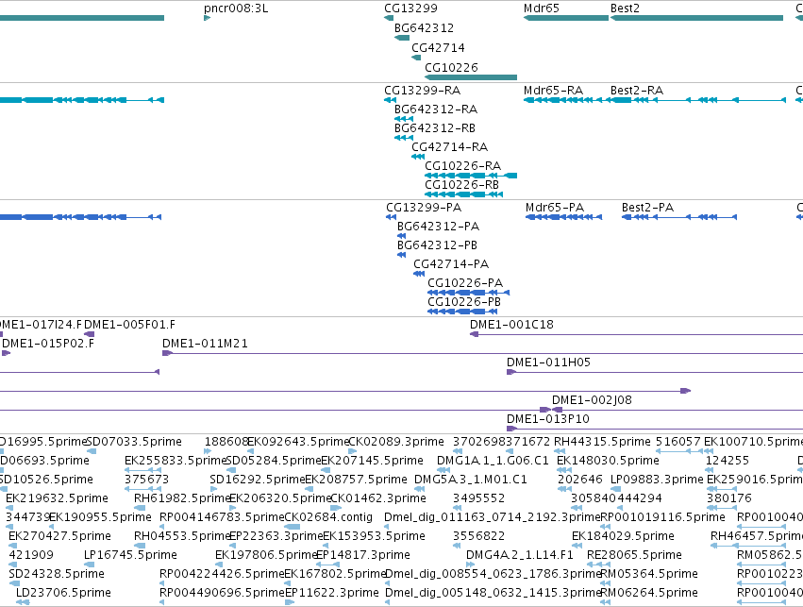
Task: Select the BG642312-PA label
Action: click(439, 227)
